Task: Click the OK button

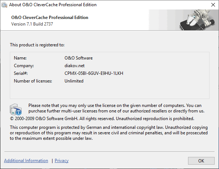Action: tap(201, 161)
